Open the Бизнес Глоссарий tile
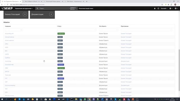This screenshot has width=180, height=101. 16,15
